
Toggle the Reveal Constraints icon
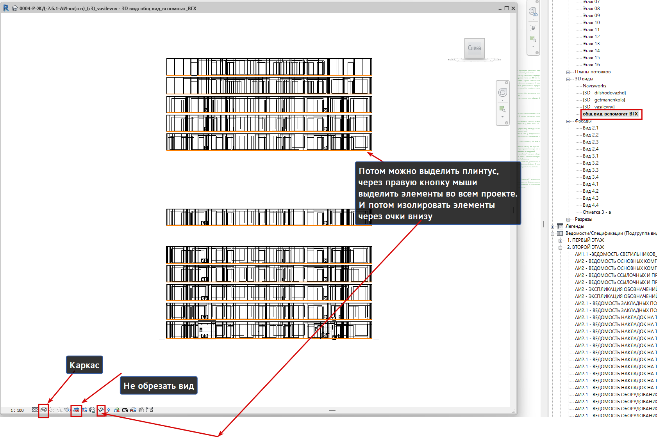click(x=150, y=410)
